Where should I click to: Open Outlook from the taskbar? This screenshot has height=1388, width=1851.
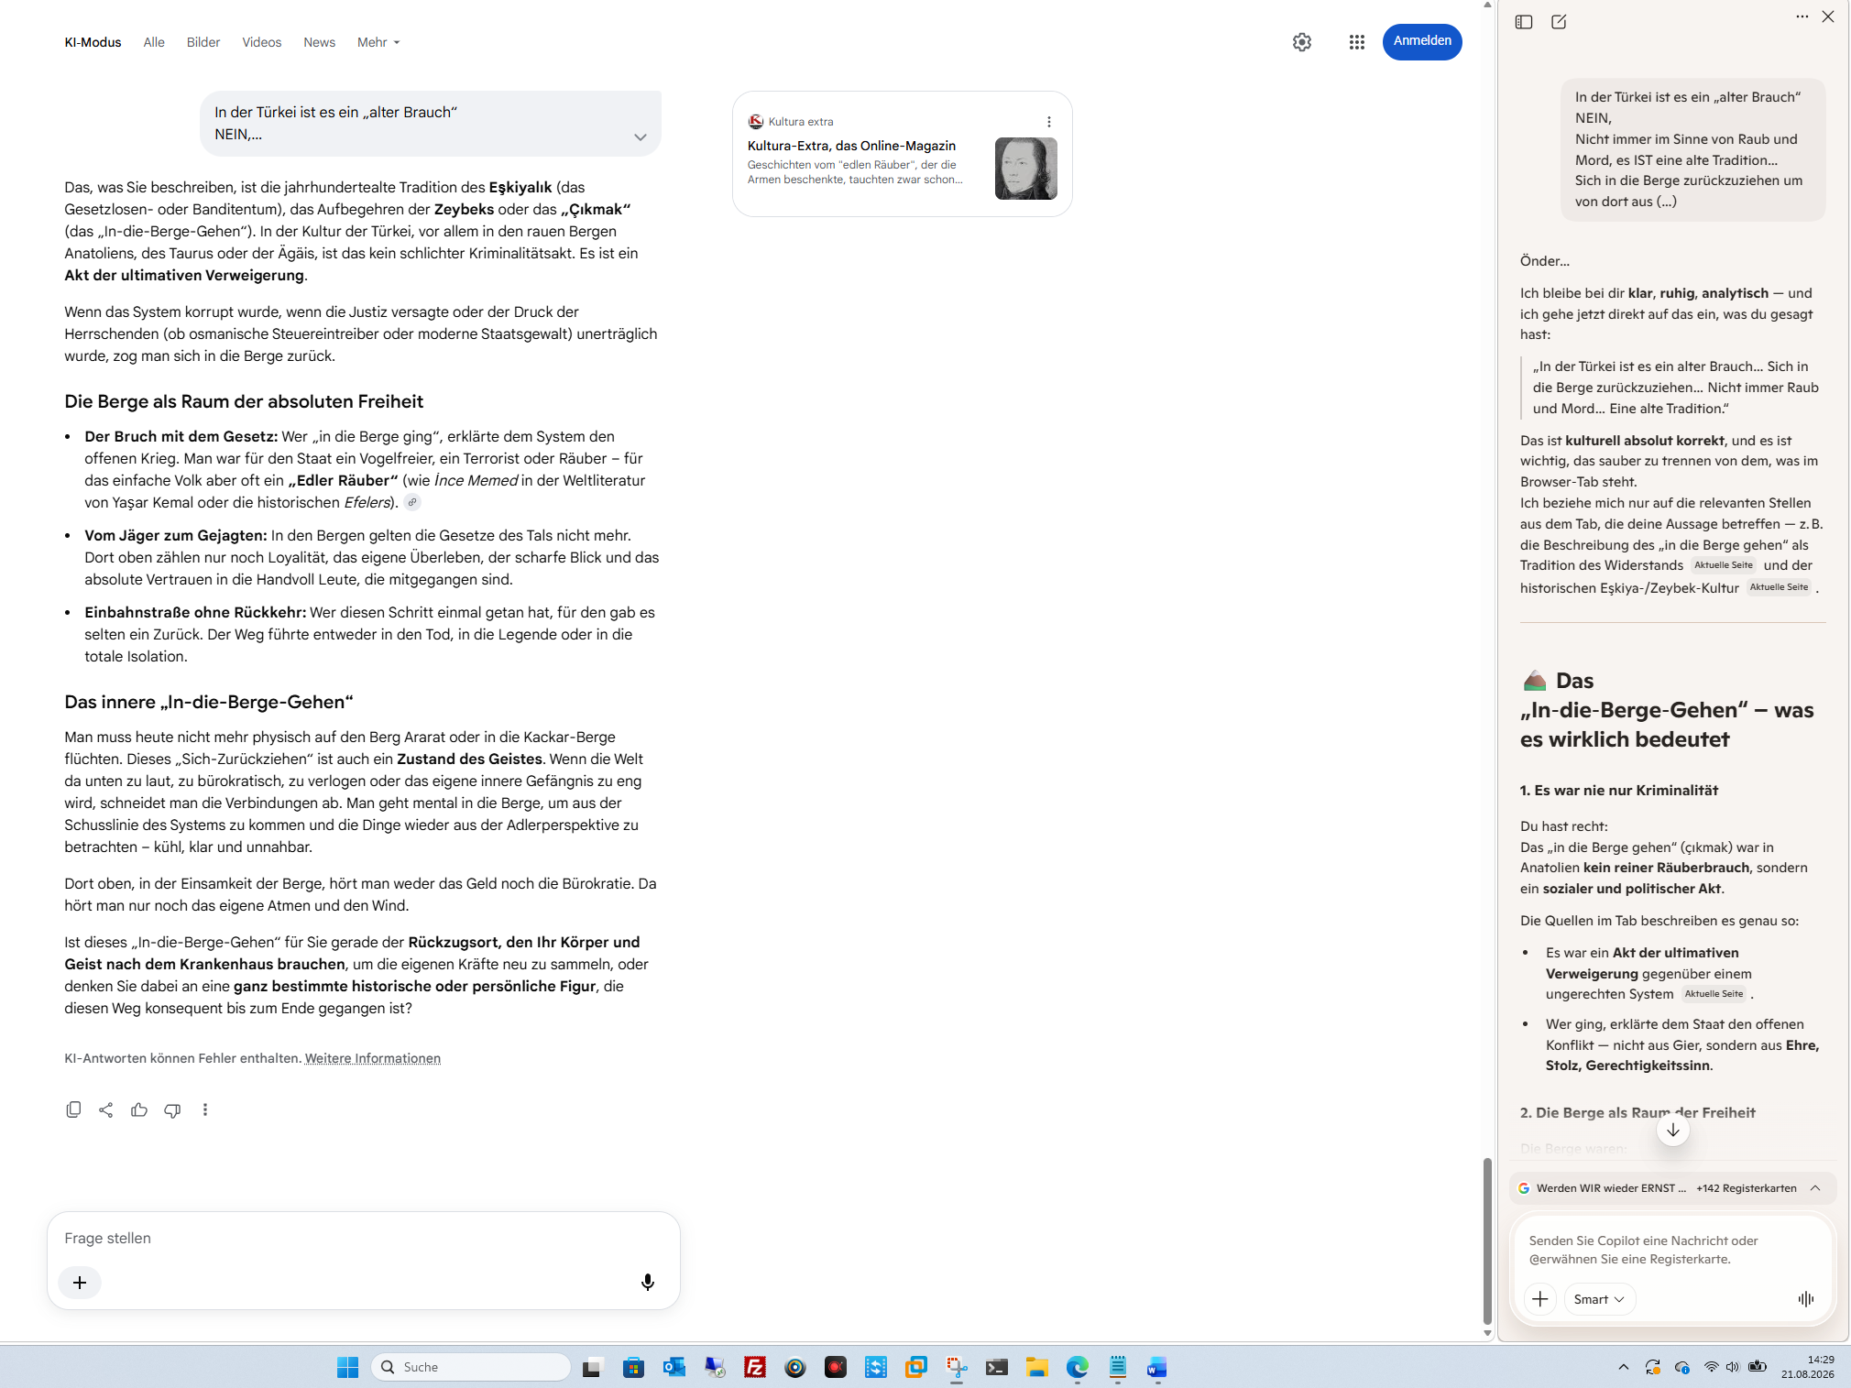(674, 1367)
